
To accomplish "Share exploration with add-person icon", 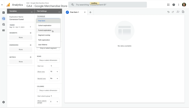I will coord(178,12).
